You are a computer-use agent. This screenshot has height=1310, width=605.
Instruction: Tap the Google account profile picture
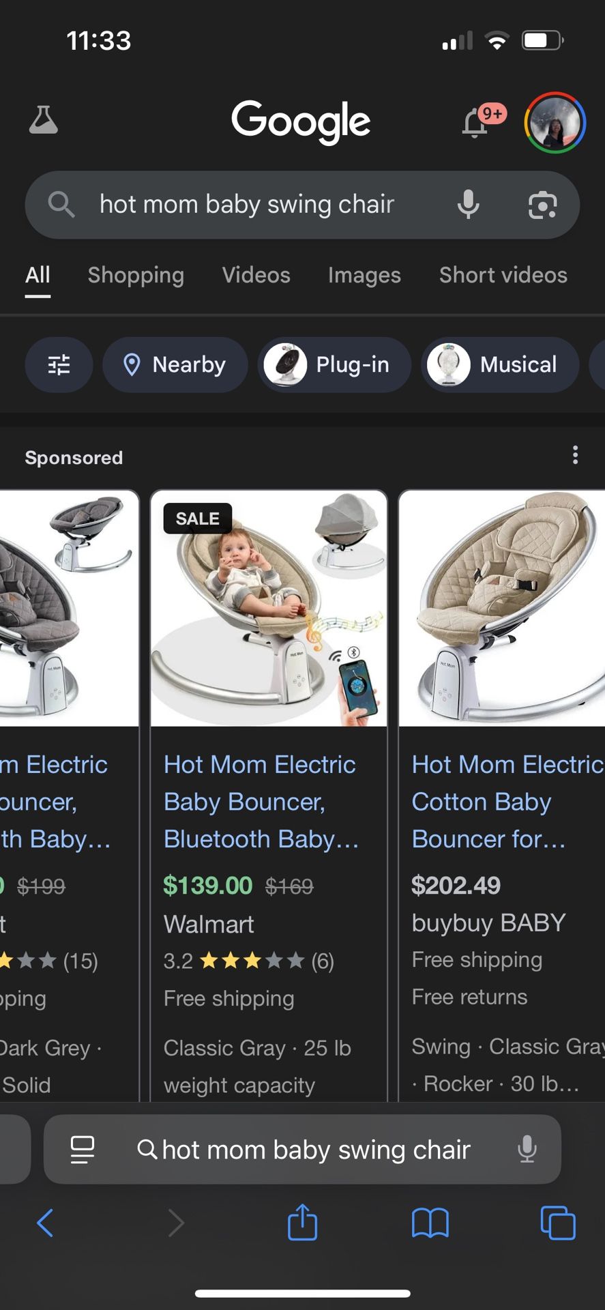coord(555,123)
